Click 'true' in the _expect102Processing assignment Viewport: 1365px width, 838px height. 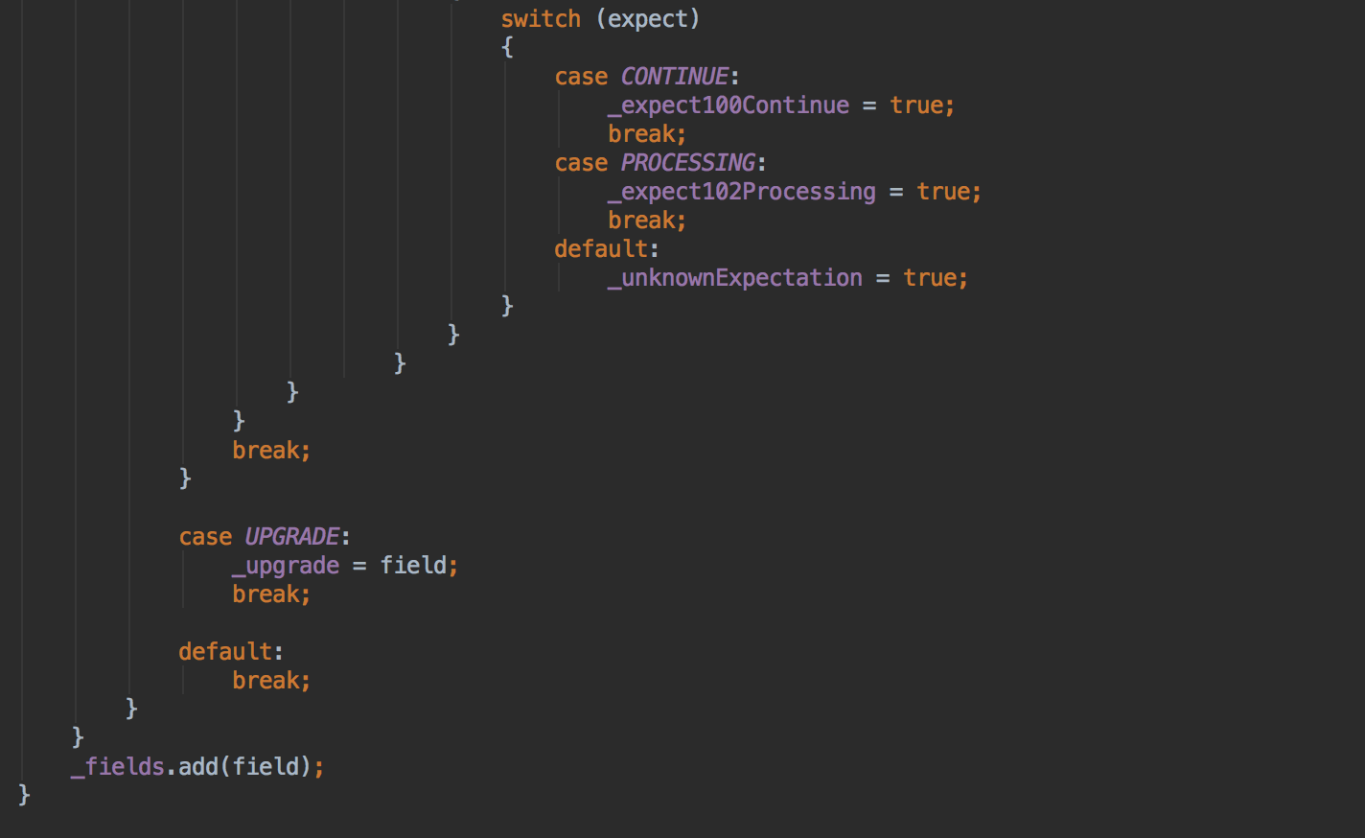[943, 192]
